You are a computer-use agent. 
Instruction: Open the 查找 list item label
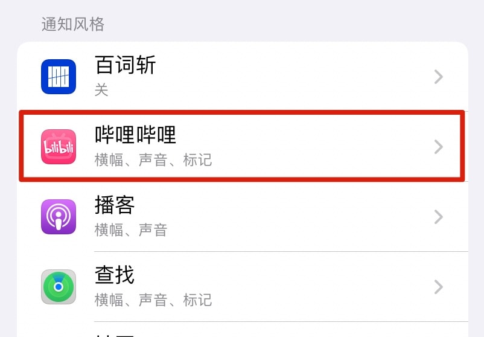click(115, 275)
